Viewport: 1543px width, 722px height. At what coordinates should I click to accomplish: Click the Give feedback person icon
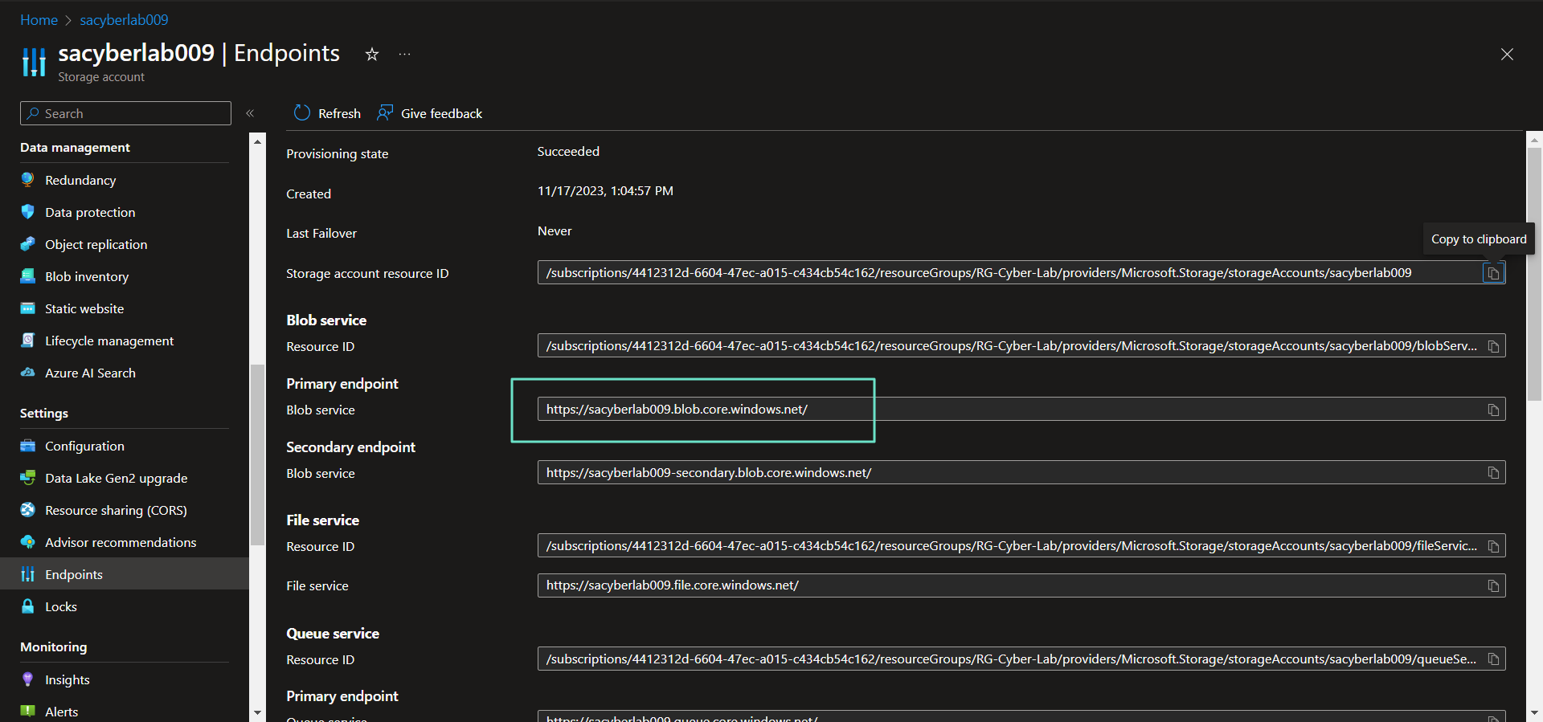point(385,113)
